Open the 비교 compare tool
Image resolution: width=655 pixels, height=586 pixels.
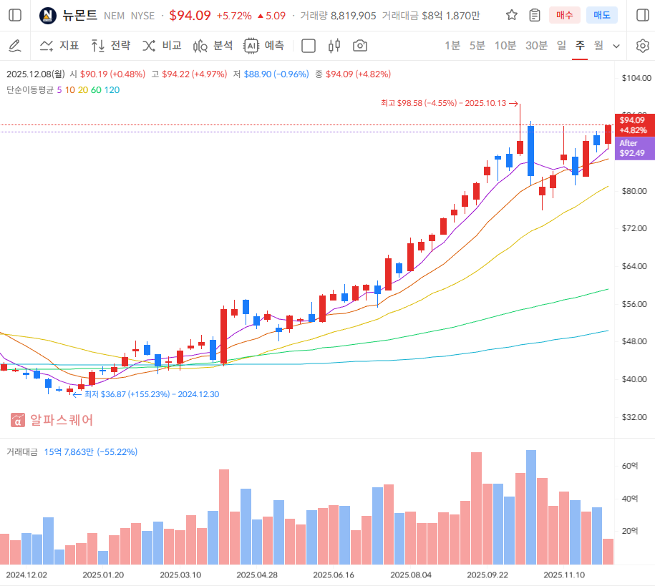click(x=162, y=46)
